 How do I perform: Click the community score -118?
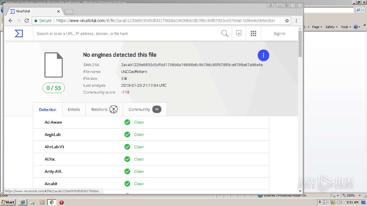[125, 92]
